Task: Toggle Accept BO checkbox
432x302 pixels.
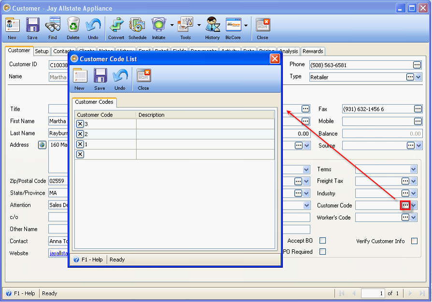Action: pyautogui.click(x=323, y=241)
